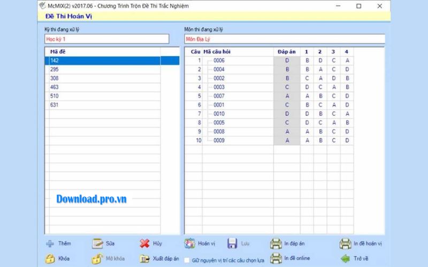Screen dimensions: 428x267
Task: Click the In đề hoán vị printer icon
Action: tap(345, 244)
